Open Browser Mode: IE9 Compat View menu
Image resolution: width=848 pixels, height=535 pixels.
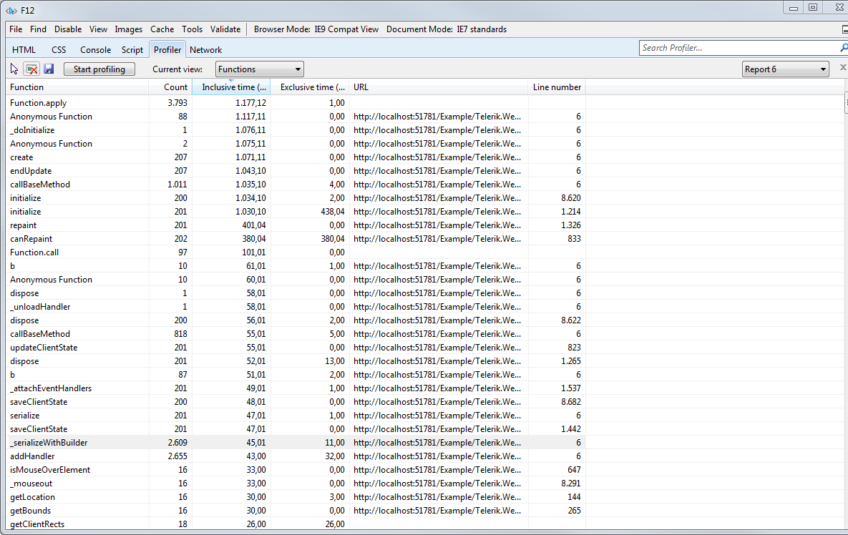coord(316,29)
